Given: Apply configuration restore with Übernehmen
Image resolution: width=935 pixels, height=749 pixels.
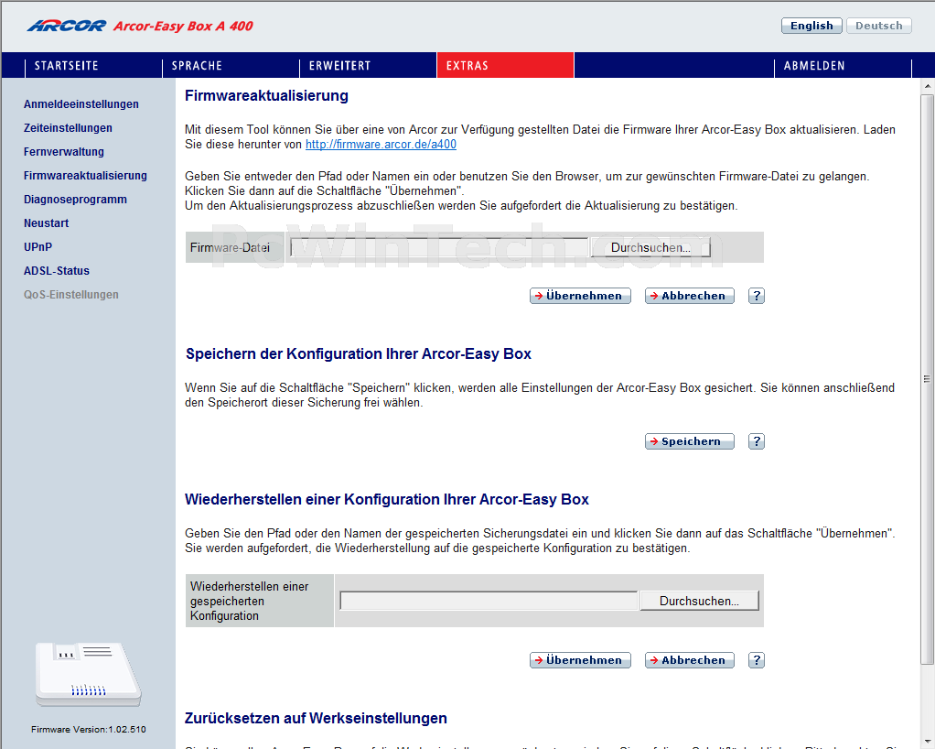Looking at the screenshot, I should [580, 660].
